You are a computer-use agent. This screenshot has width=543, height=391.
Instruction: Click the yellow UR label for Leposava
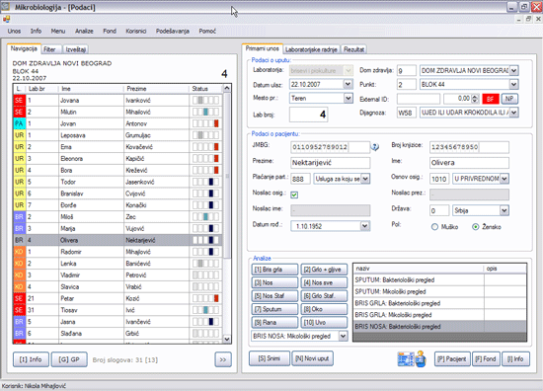[x=19, y=135]
